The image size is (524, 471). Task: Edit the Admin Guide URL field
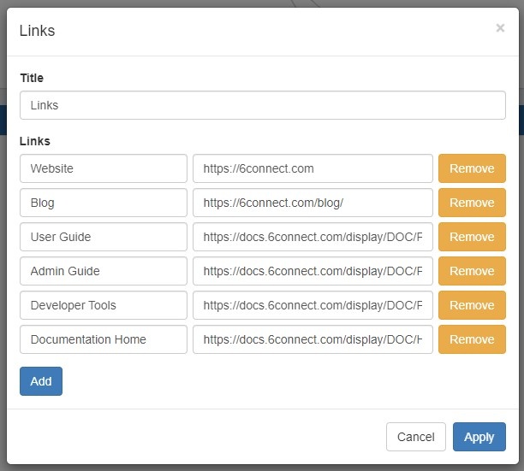pos(313,271)
